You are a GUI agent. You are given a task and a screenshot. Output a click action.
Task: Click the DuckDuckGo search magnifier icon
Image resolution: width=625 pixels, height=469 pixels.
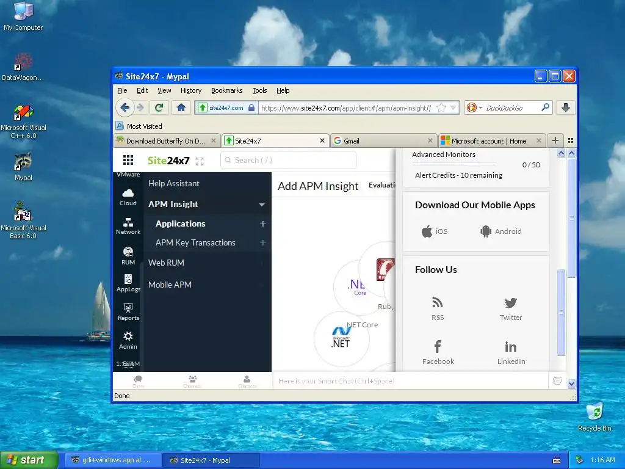pos(545,107)
